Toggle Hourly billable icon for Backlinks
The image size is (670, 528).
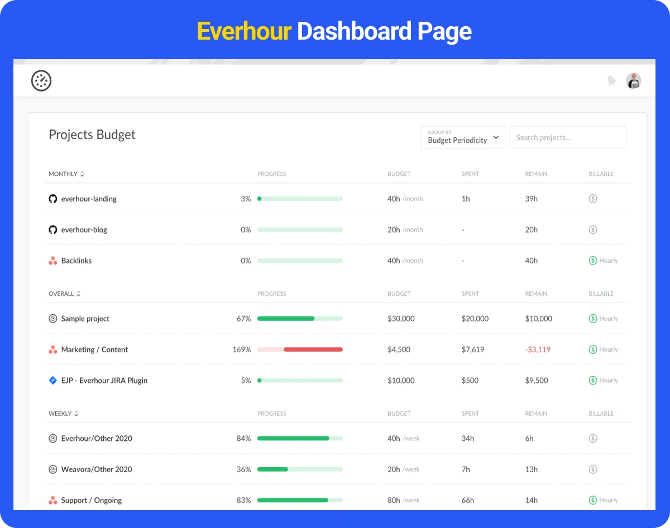[593, 261]
